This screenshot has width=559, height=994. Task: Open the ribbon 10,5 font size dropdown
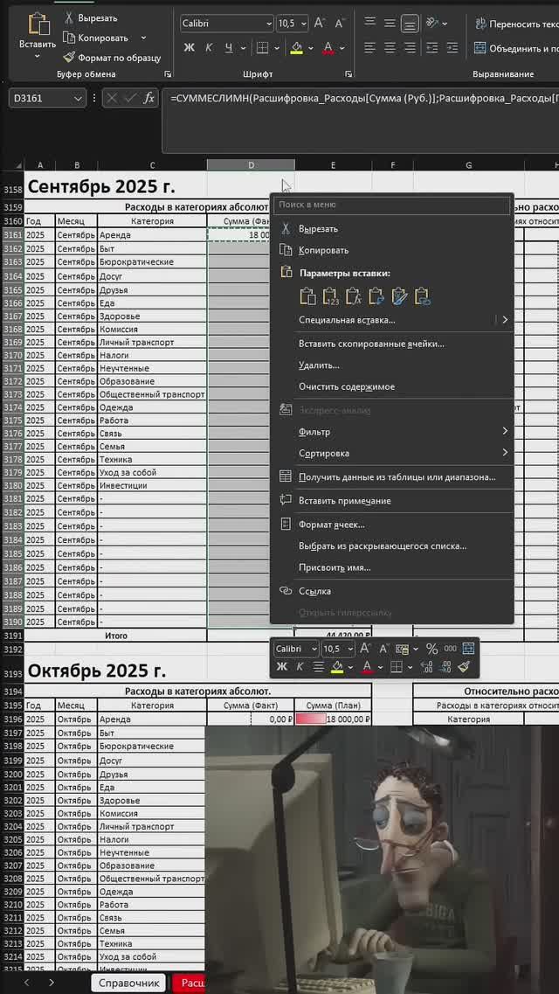[304, 24]
